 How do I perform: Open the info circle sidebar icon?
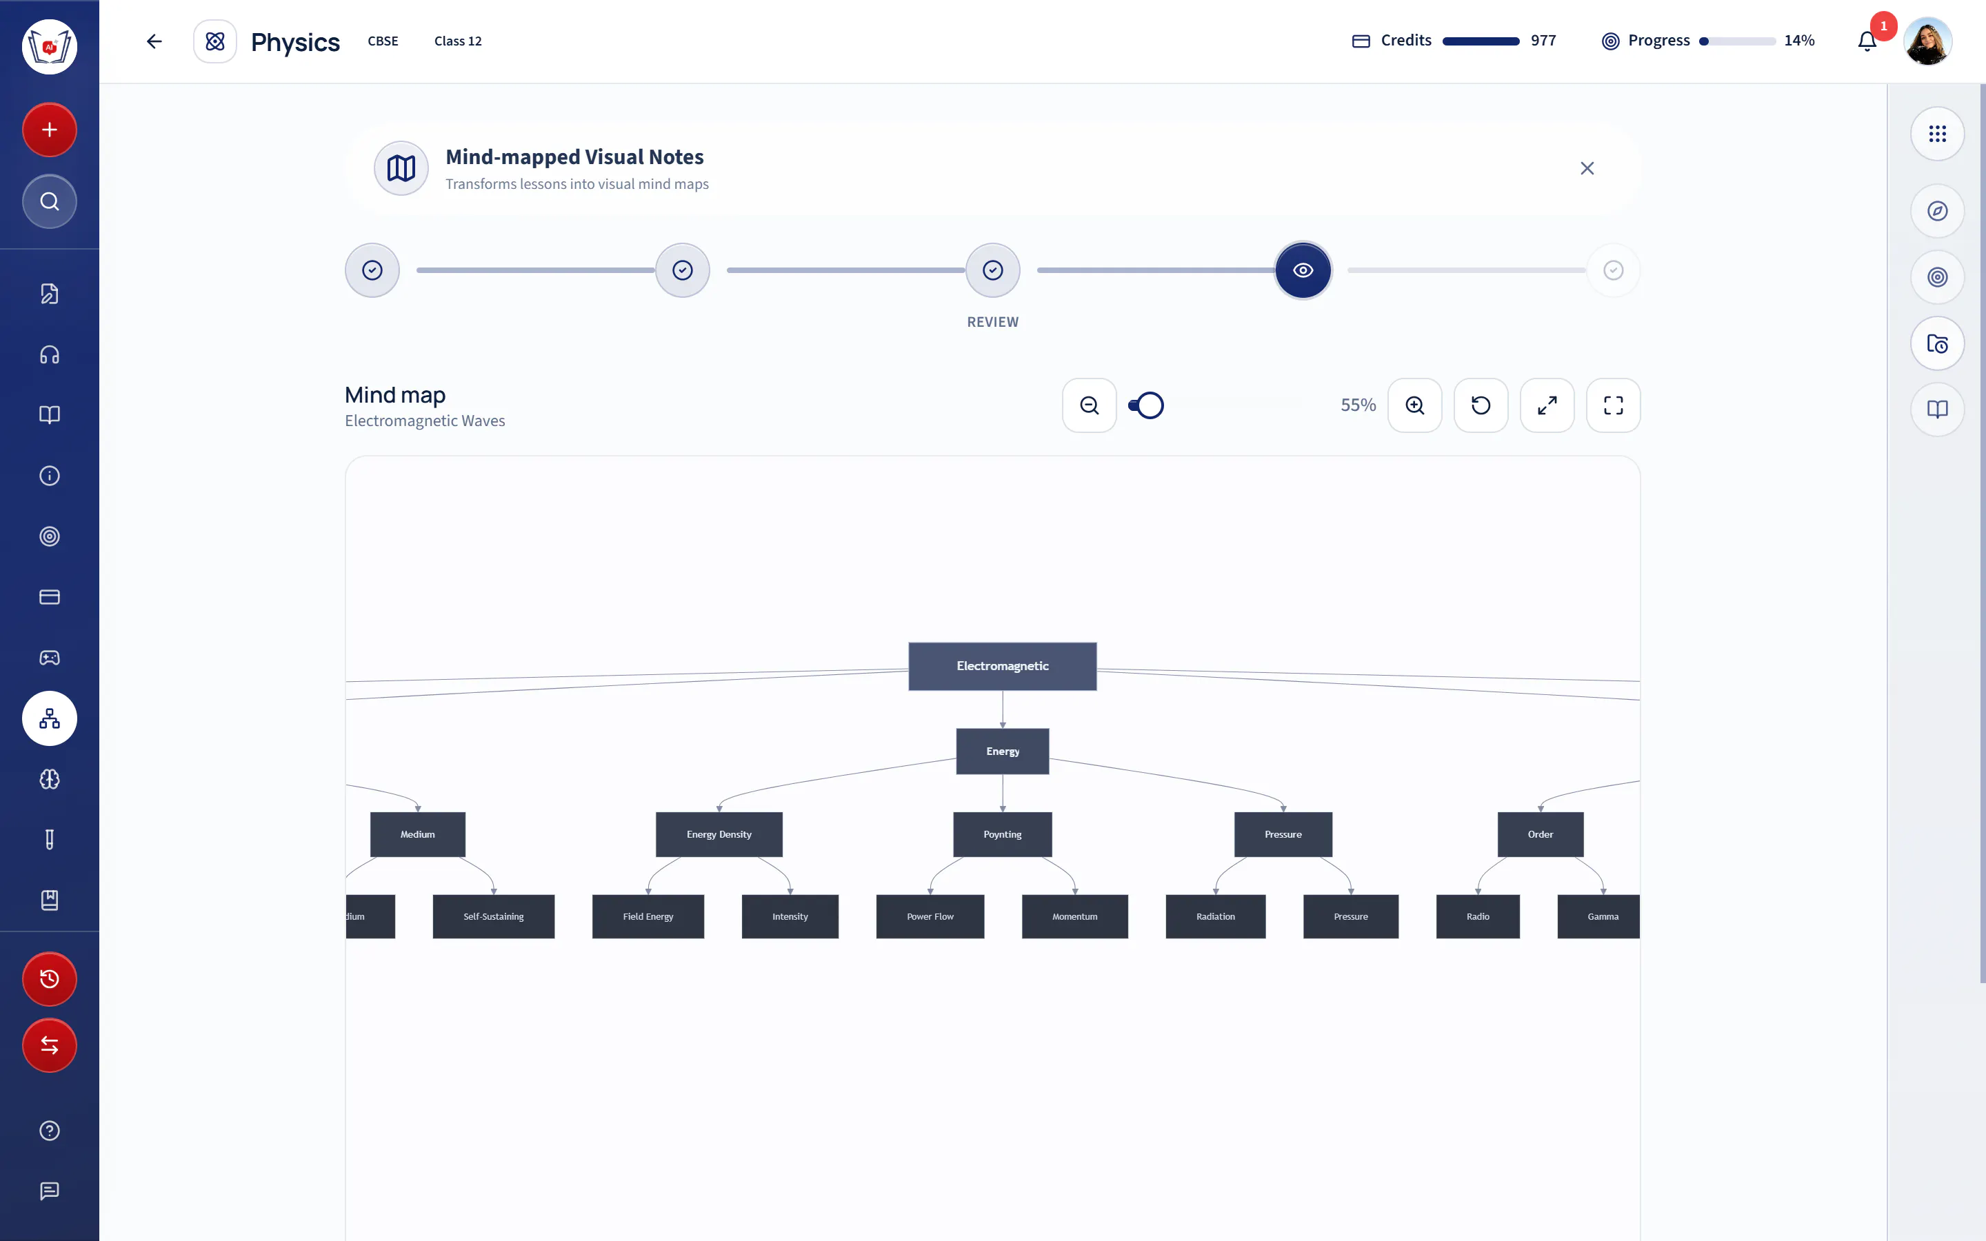(x=49, y=476)
